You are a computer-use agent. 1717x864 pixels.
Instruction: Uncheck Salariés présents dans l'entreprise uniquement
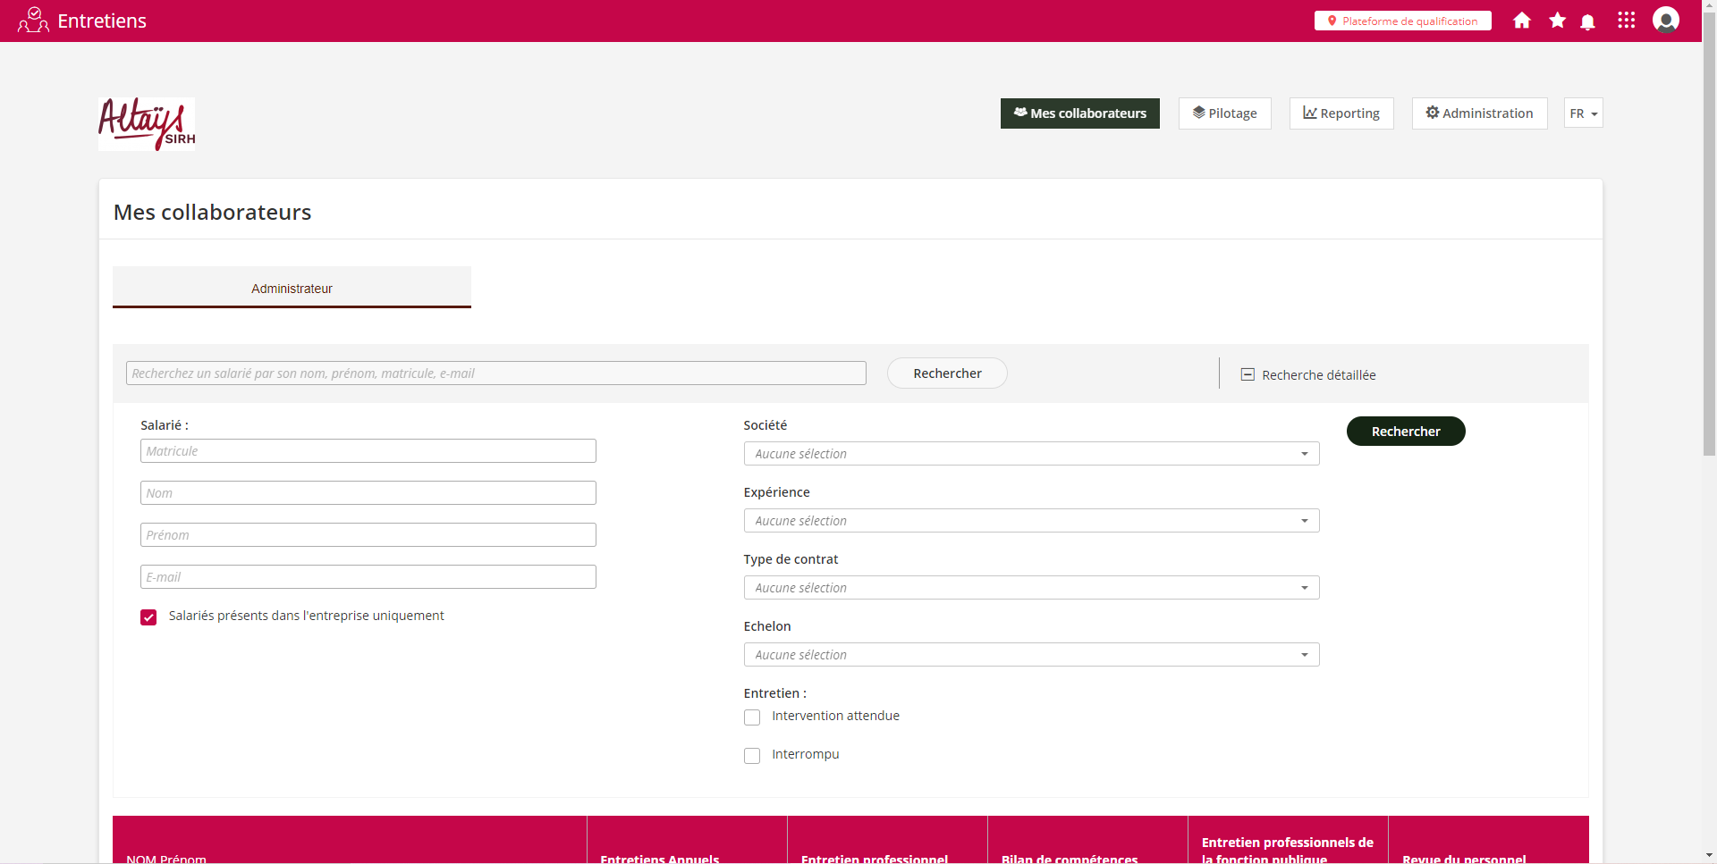(x=148, y=617)
